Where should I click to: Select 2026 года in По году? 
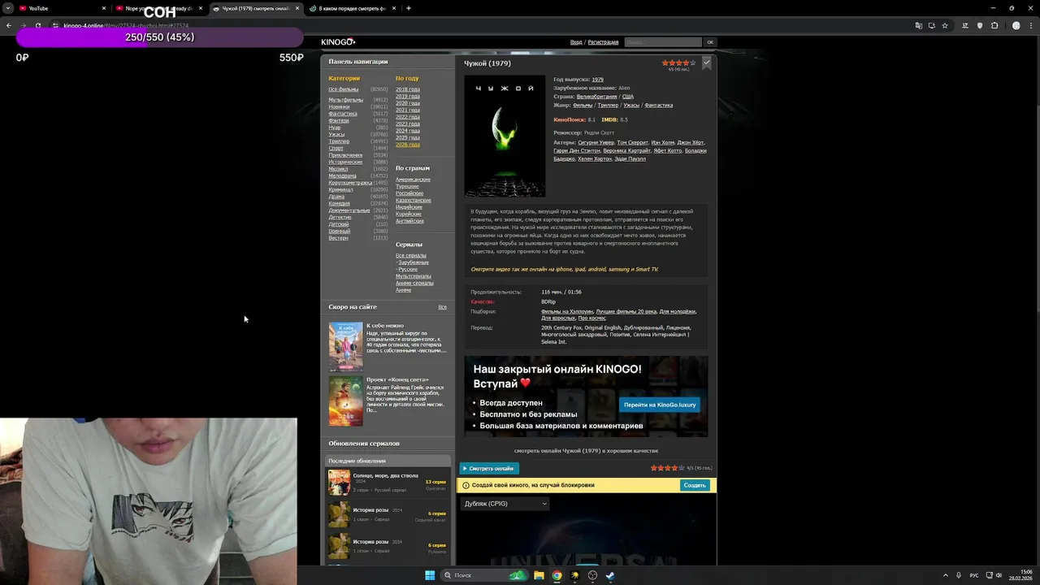click(x=408, y=145)
